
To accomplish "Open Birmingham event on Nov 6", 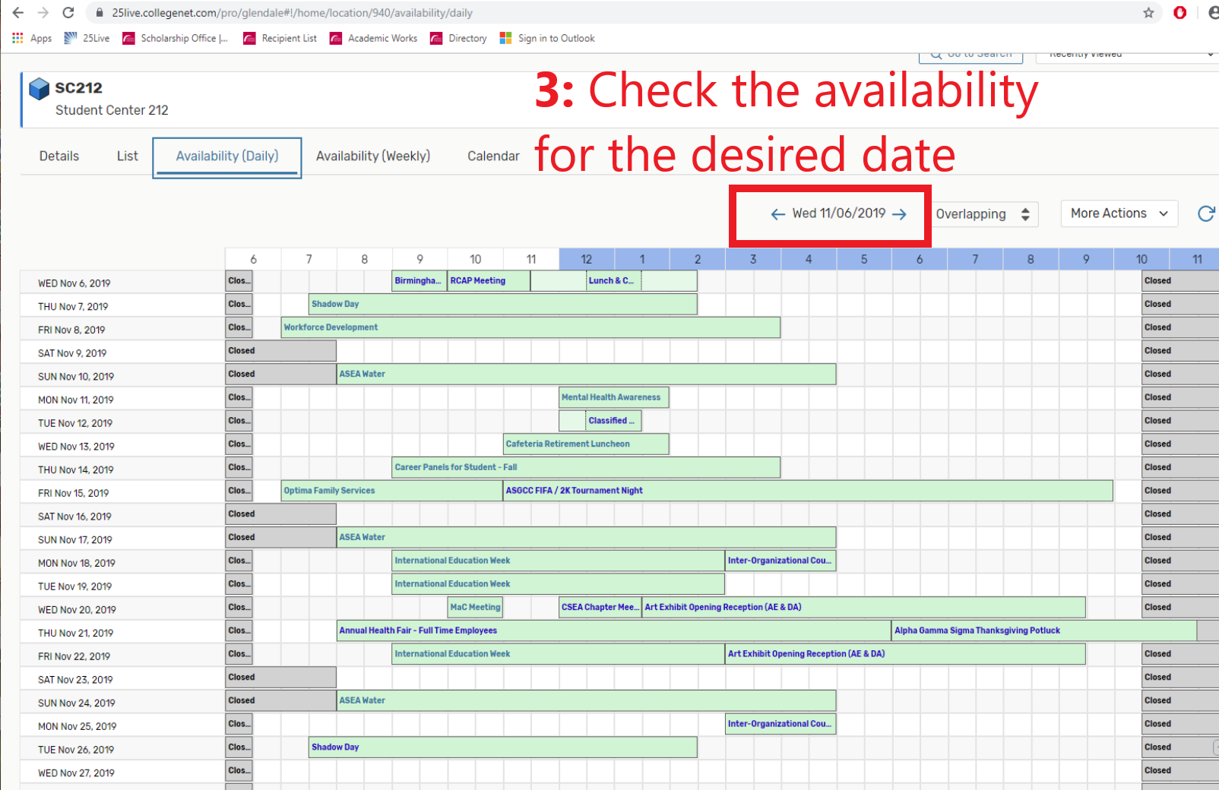I will click(420, 281).
